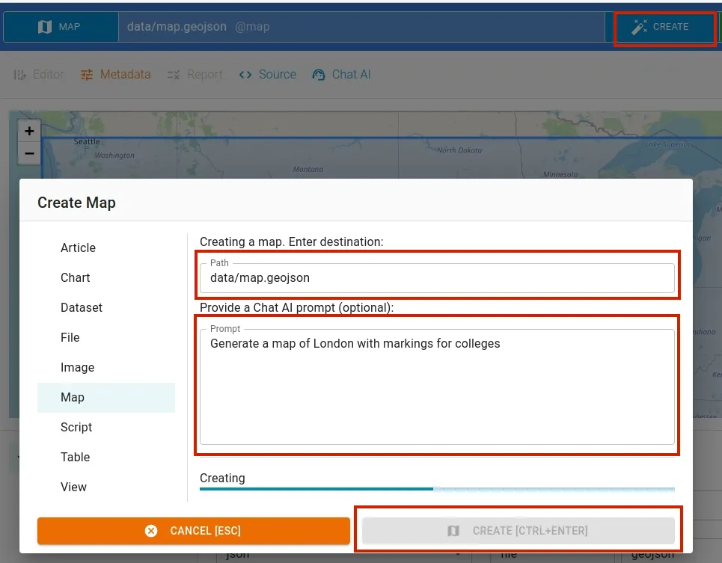
Task: Click inside the Prompt text area
Action: (437, 389)
